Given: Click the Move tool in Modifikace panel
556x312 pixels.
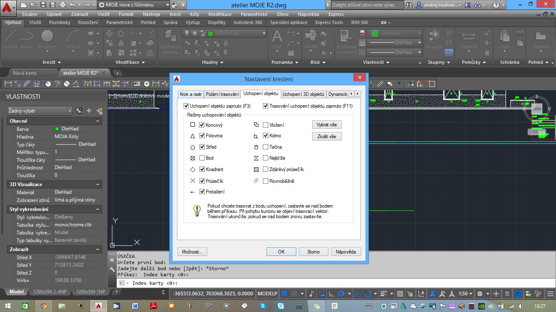Looking at the screenshot, I should click(x=109, y=33).
